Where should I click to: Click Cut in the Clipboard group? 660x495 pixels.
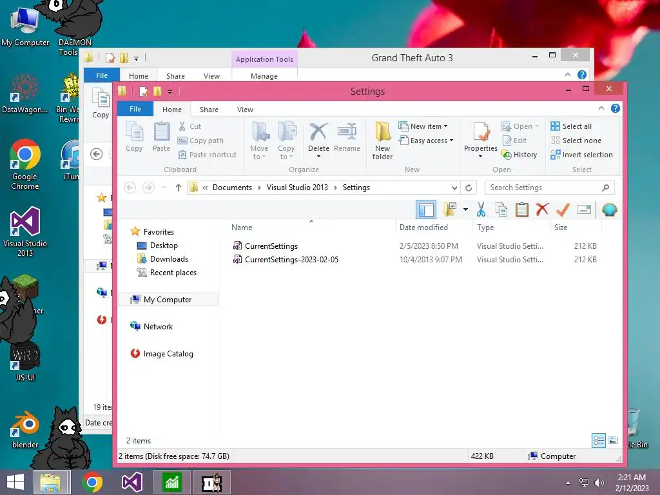point(190,126)
